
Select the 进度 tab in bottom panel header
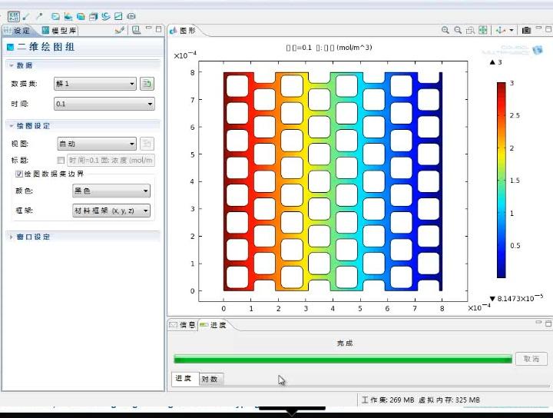pos(213,325)
